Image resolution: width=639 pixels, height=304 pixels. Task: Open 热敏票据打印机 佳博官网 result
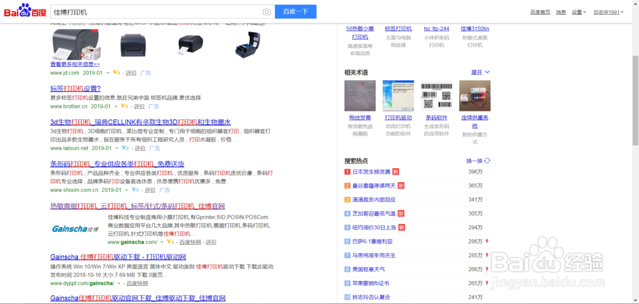point(138,206)
